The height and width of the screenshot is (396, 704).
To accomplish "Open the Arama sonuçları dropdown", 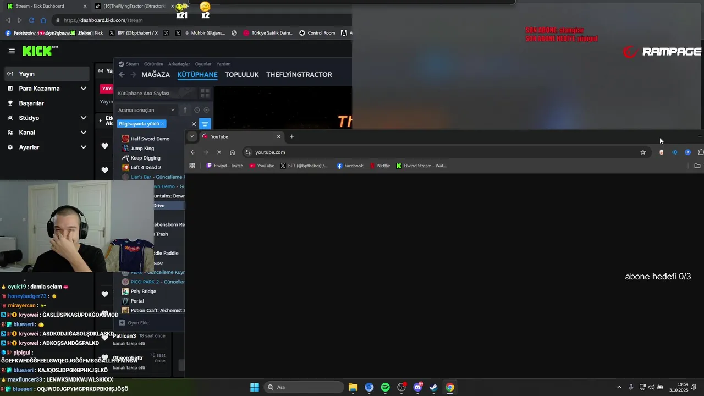I will [x=146, y=110].
